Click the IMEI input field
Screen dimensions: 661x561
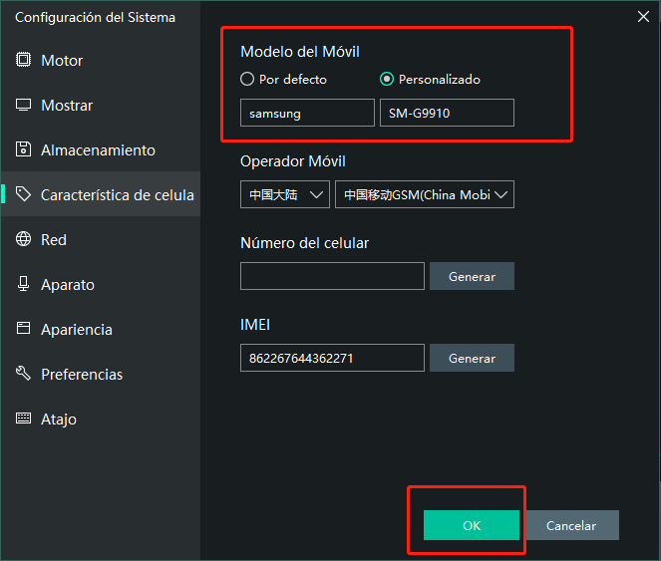pos(332,358)
